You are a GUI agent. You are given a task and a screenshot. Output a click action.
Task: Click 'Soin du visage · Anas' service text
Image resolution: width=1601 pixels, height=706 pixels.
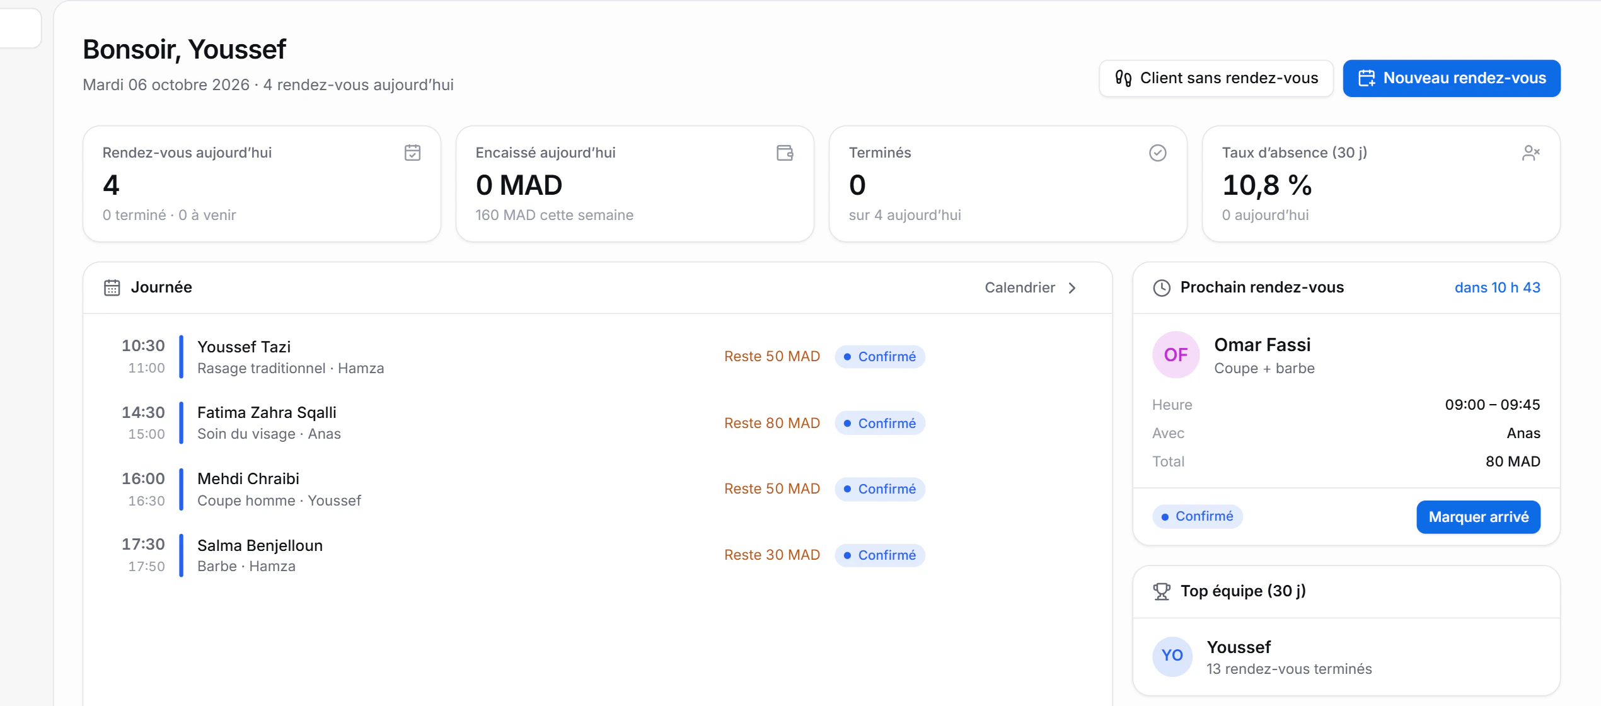coord(269,434)
